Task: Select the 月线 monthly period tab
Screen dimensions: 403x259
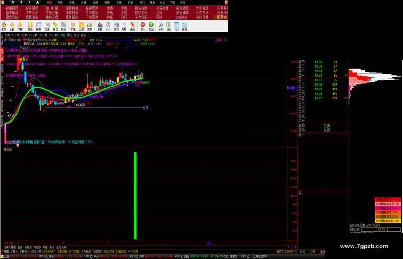Action: 76,35
